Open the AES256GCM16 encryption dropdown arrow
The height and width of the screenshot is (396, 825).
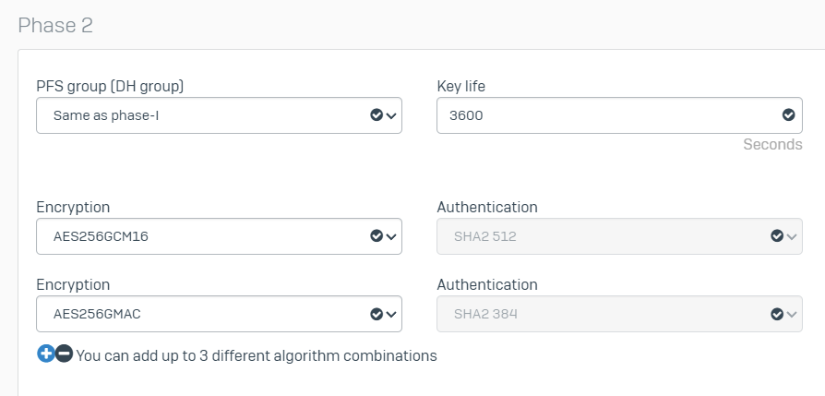click(x=391, y=236)
